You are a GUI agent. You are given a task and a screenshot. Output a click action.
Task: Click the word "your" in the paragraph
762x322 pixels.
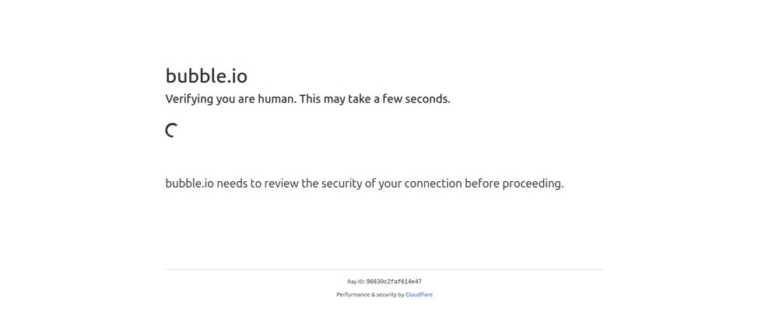coord(390,184)
